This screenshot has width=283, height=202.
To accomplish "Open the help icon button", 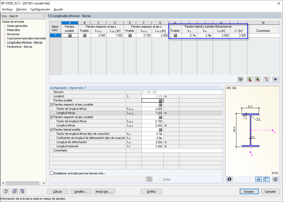I will click(6, 191).
